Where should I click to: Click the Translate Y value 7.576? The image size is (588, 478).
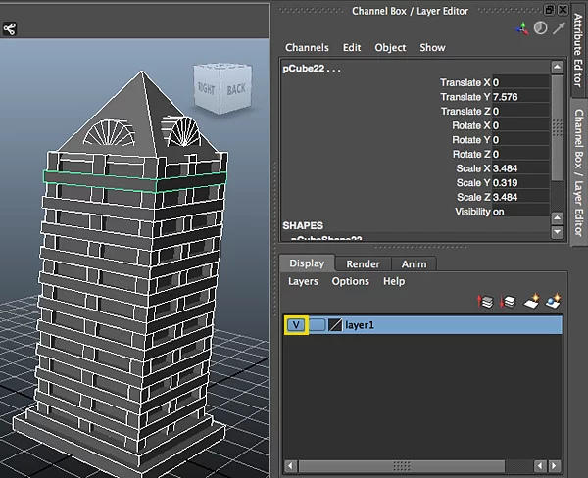(x=520, y=97)
